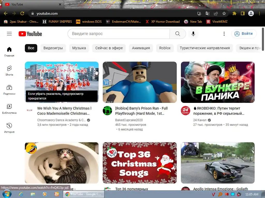Image resolution: width=265 pixels, height=198 pixels.
Task: Bookmark this page with star icon
Action: pos(224,13)
